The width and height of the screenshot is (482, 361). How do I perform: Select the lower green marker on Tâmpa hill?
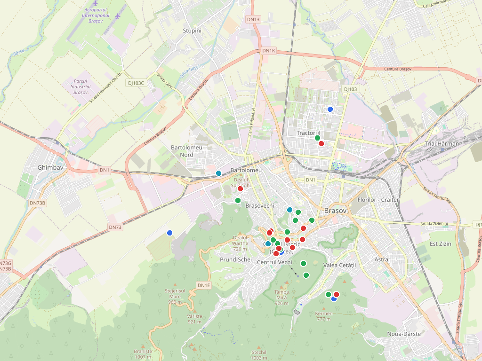(x=306, y=275)
